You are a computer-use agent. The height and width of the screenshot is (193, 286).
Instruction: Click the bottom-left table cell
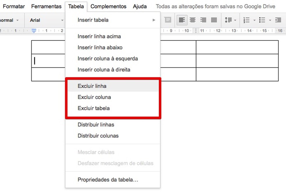click(48, 74)
